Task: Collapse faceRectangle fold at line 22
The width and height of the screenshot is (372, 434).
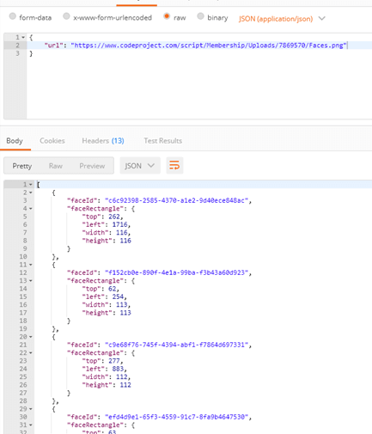Action: tap(30, 353)
